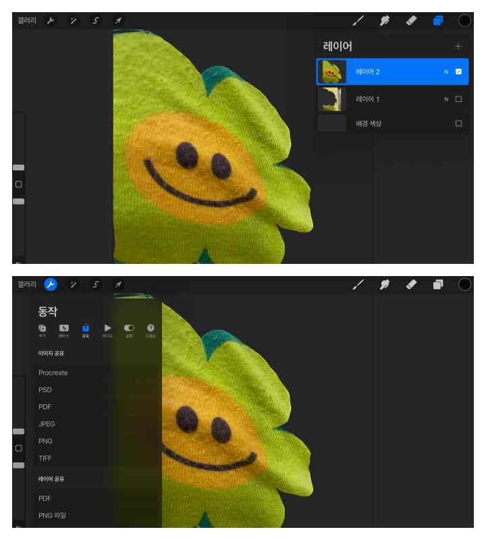Click the 이미지 공유 section header
The image size is (486, 540).
pyautogui.click(x=51, y=353)
